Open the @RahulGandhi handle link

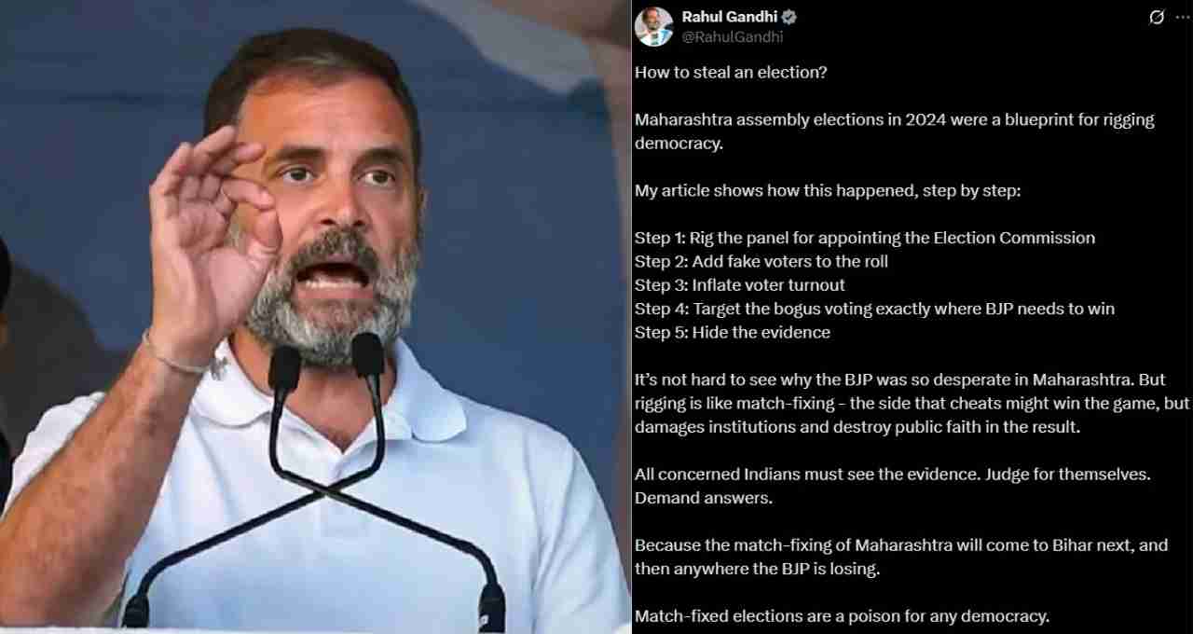(x=733, y=37)
